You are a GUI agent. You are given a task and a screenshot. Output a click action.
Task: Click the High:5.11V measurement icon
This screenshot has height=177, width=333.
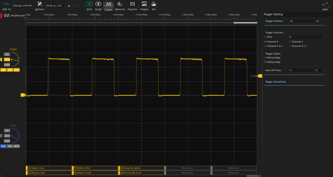30,168
